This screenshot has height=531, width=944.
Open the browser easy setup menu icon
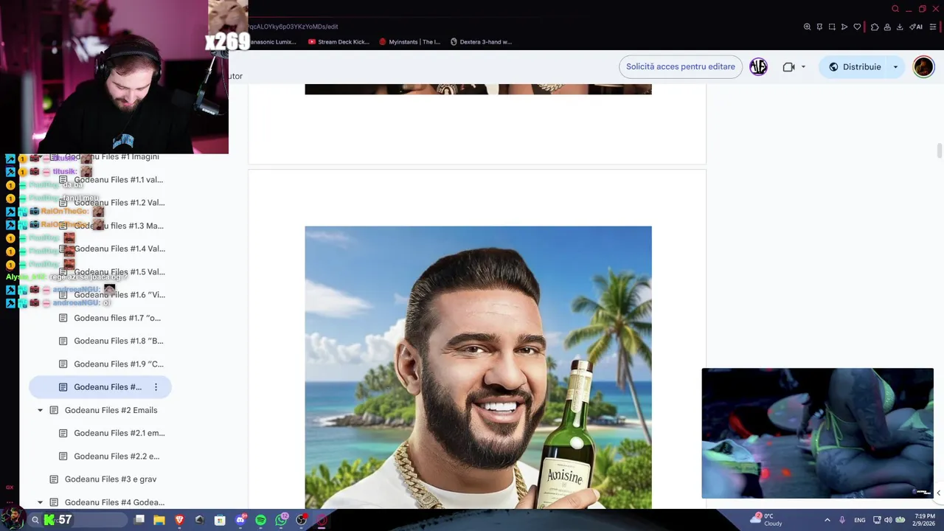(932, 27)
